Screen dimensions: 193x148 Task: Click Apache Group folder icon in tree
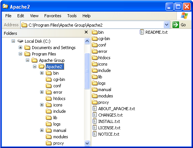[x=34, y=60]
